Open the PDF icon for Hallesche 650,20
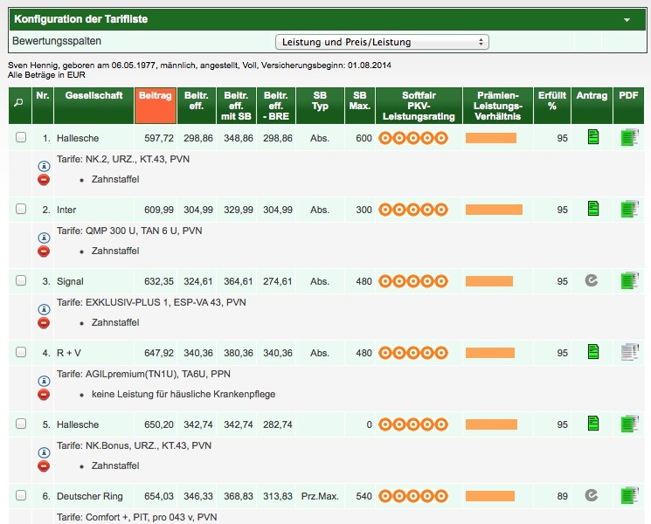Image resolution: width=651 pixels, height=524 pixels. click(x=629, y=424)
